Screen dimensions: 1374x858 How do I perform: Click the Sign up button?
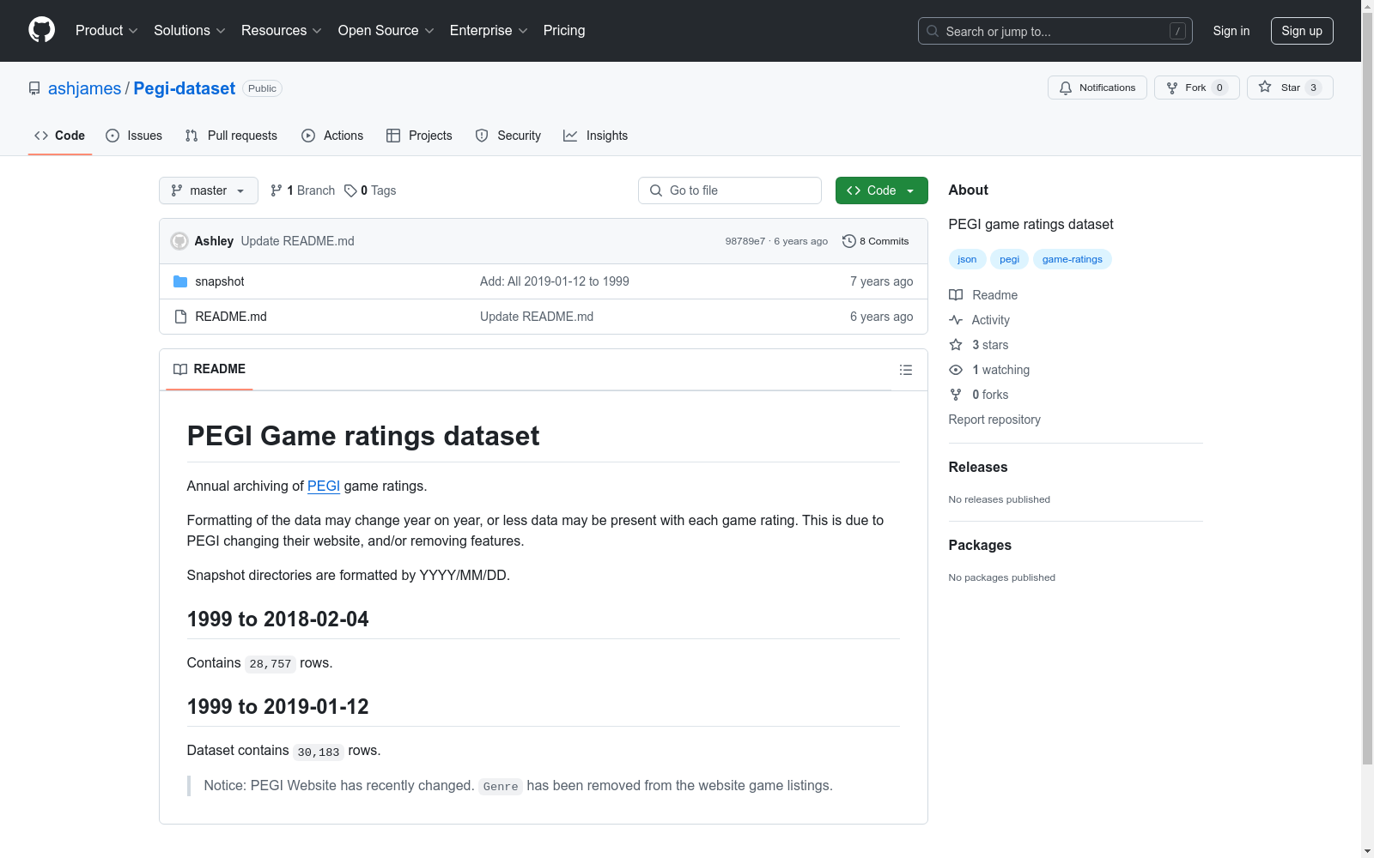pyautogui.click(x=1302, y=31)
